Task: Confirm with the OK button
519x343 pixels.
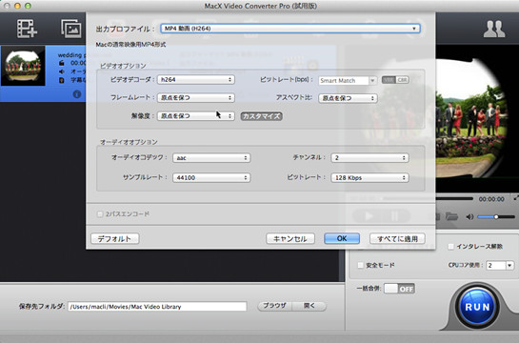Action: point(342,239)
